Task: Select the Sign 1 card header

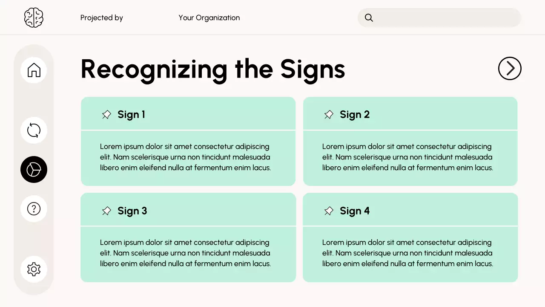Action: coord(188,114)
